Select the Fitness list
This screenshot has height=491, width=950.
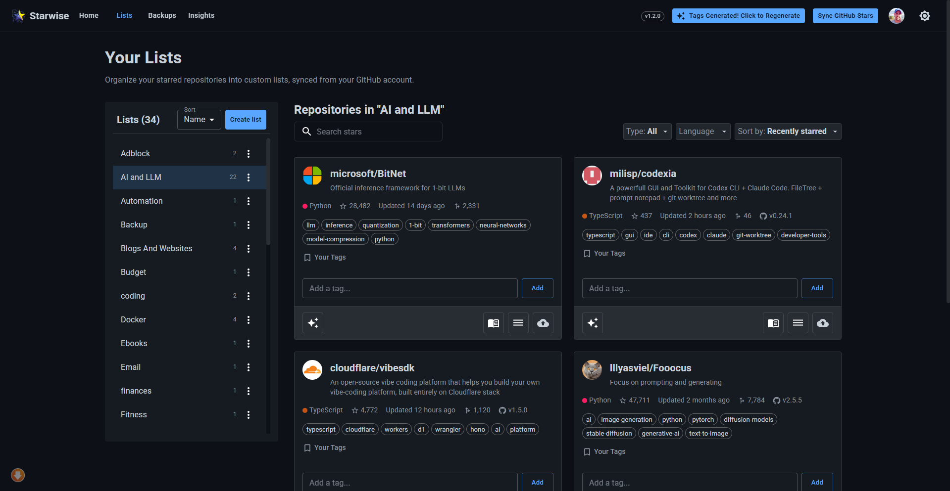click(190, 415)
